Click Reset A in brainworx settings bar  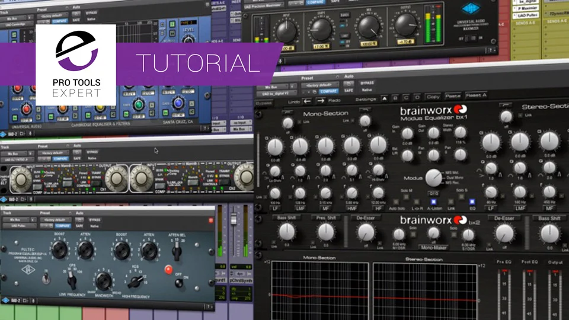(x=476, y=95)
